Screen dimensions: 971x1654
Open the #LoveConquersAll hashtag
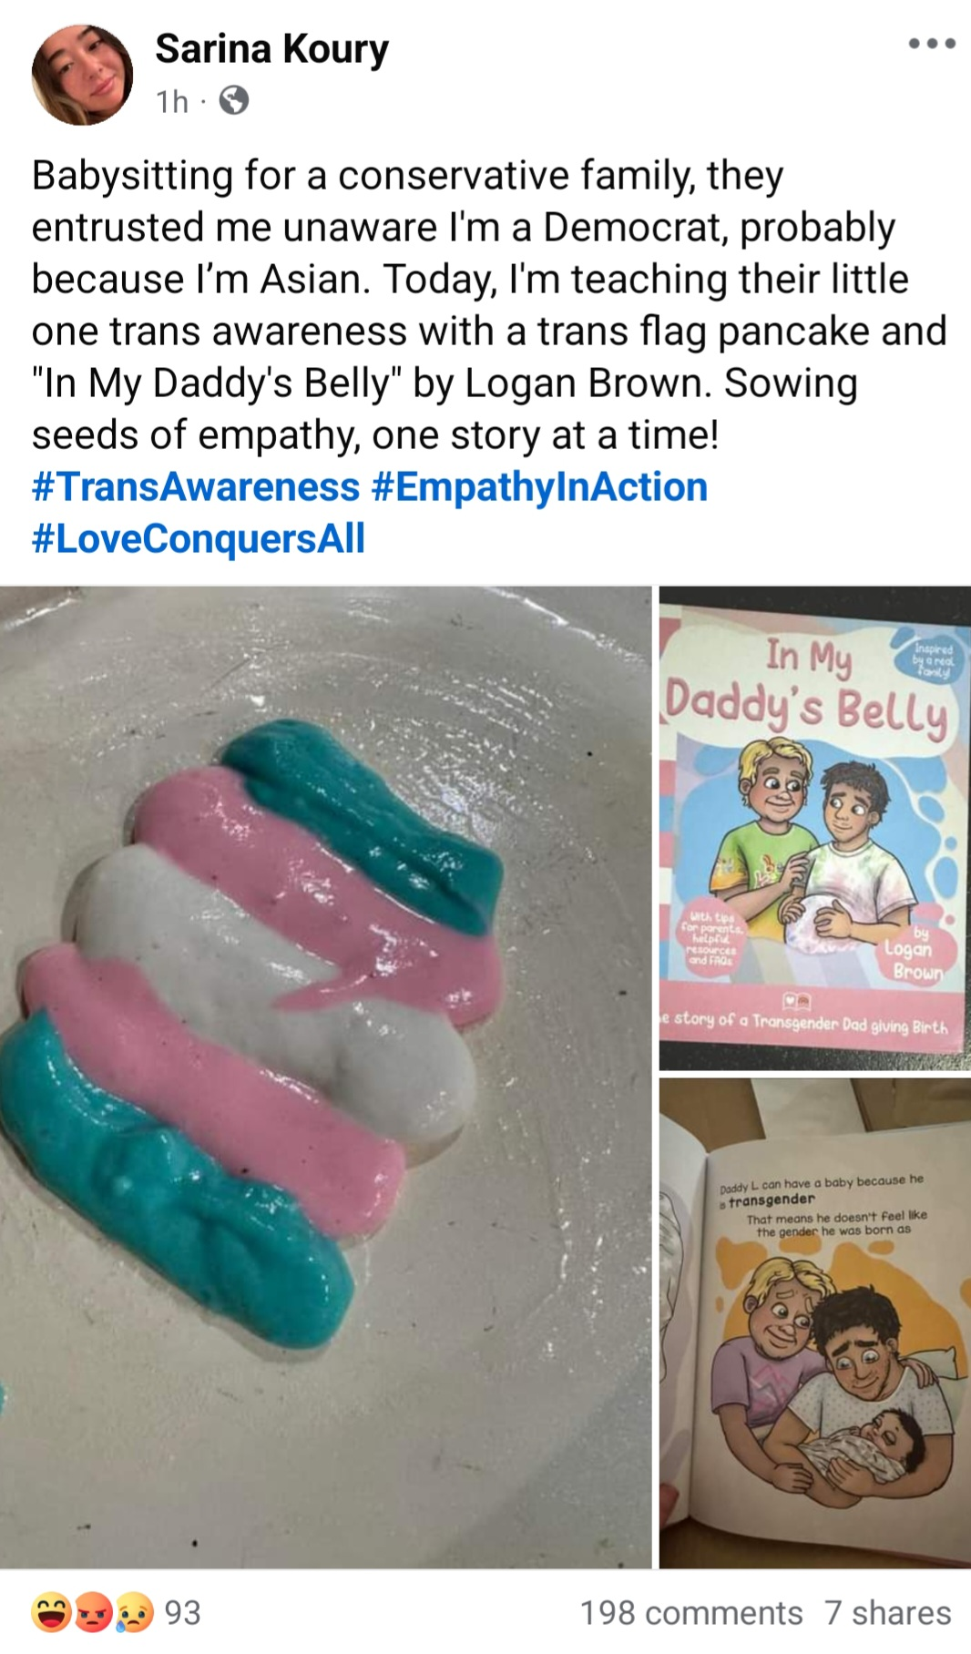coord(199,538)
